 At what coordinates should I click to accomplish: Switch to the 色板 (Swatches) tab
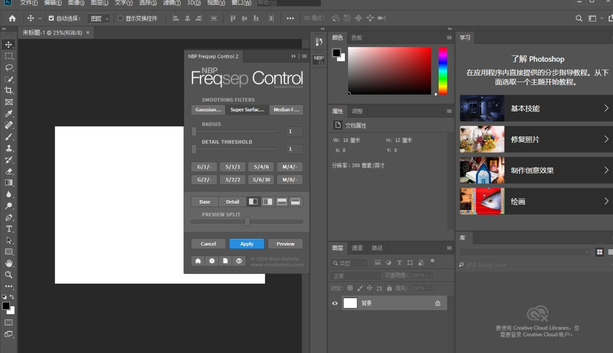[x=357, y=37]
